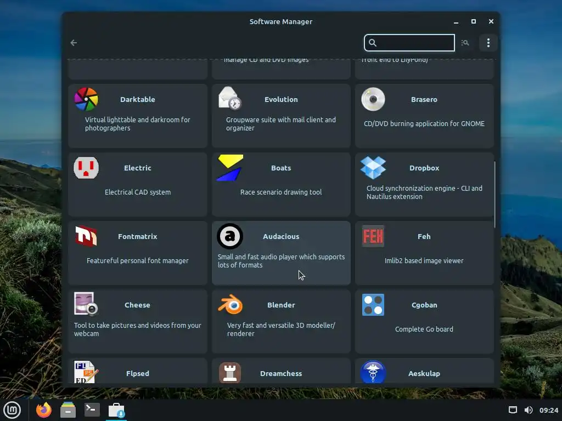Open the Blender title text

(281, 305)
